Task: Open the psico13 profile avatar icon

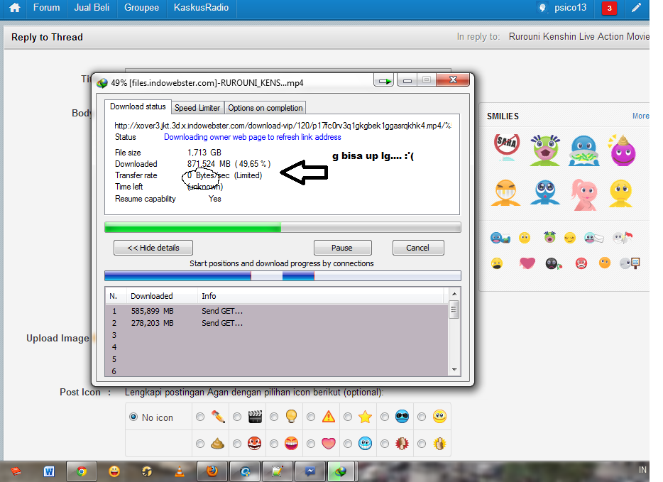Action: [542, 8]
